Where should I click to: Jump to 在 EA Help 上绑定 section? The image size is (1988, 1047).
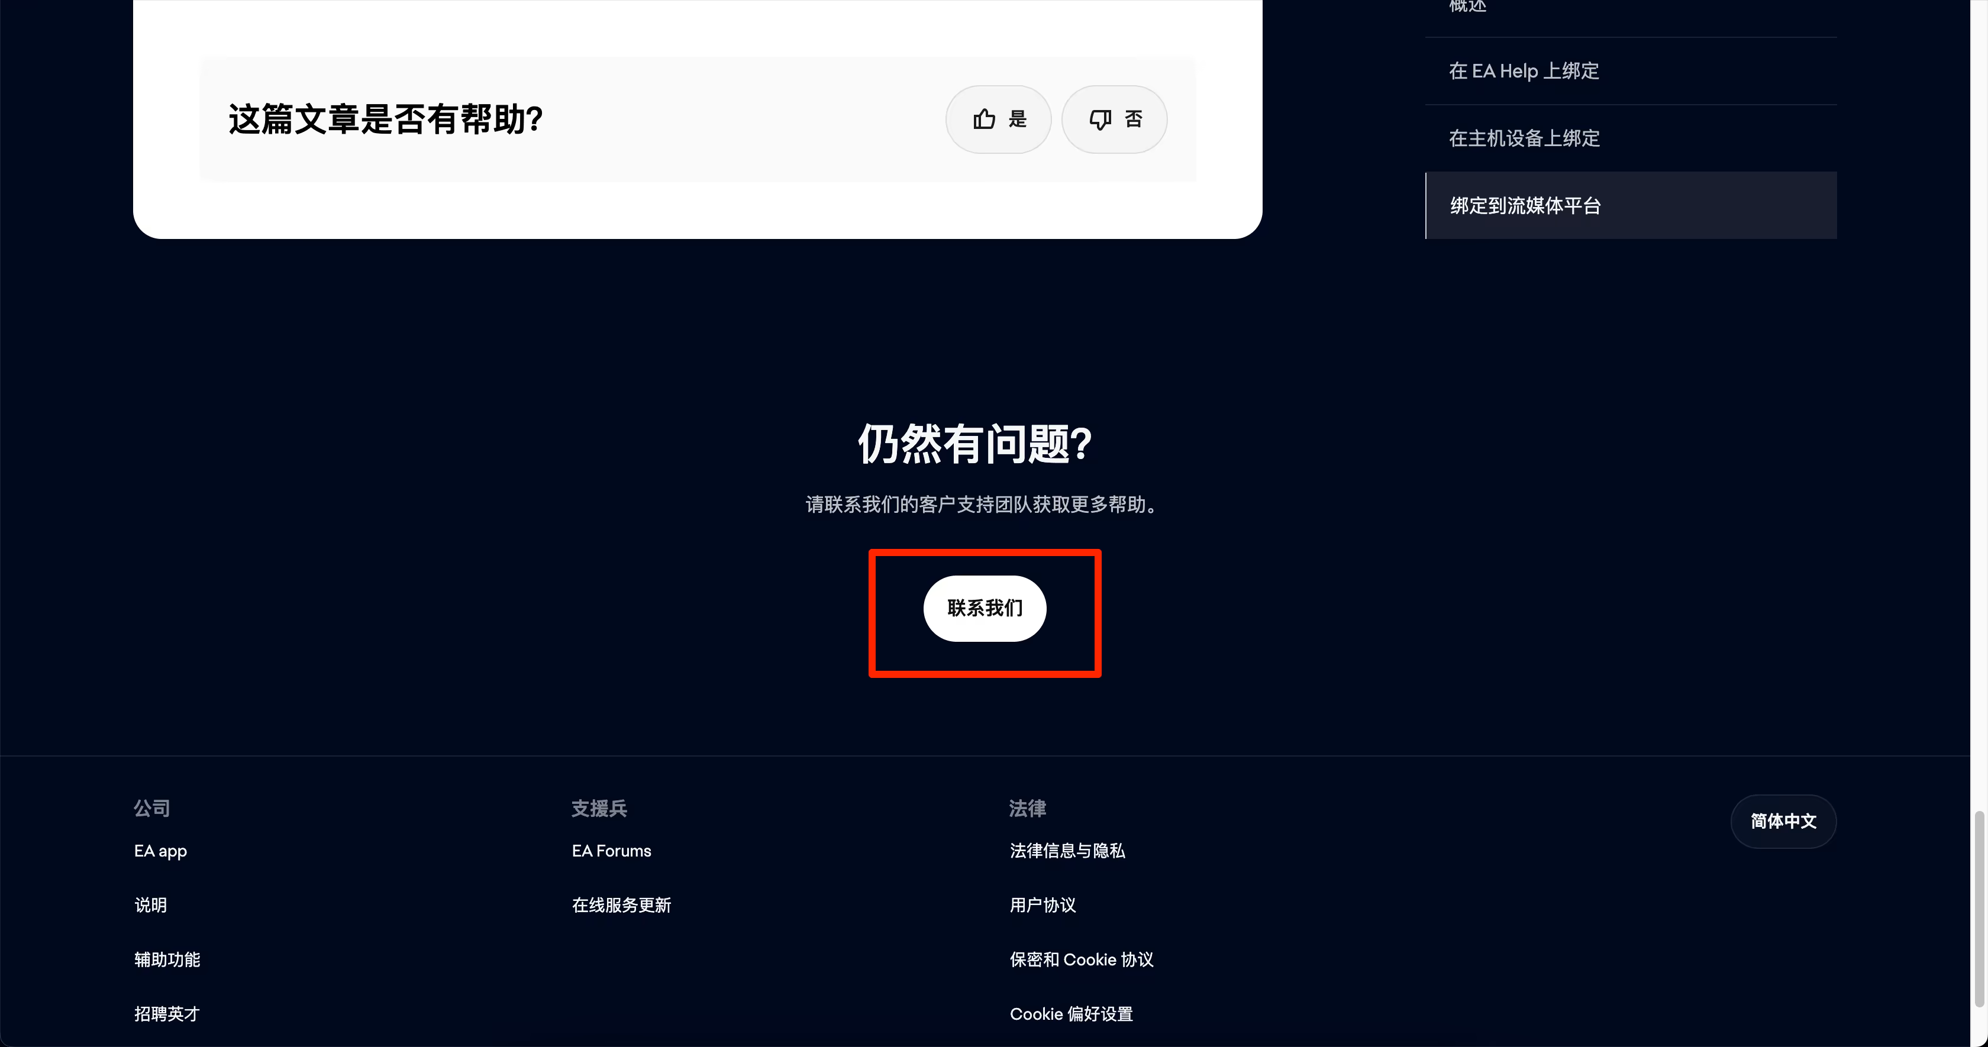(x=1524, y=71)
